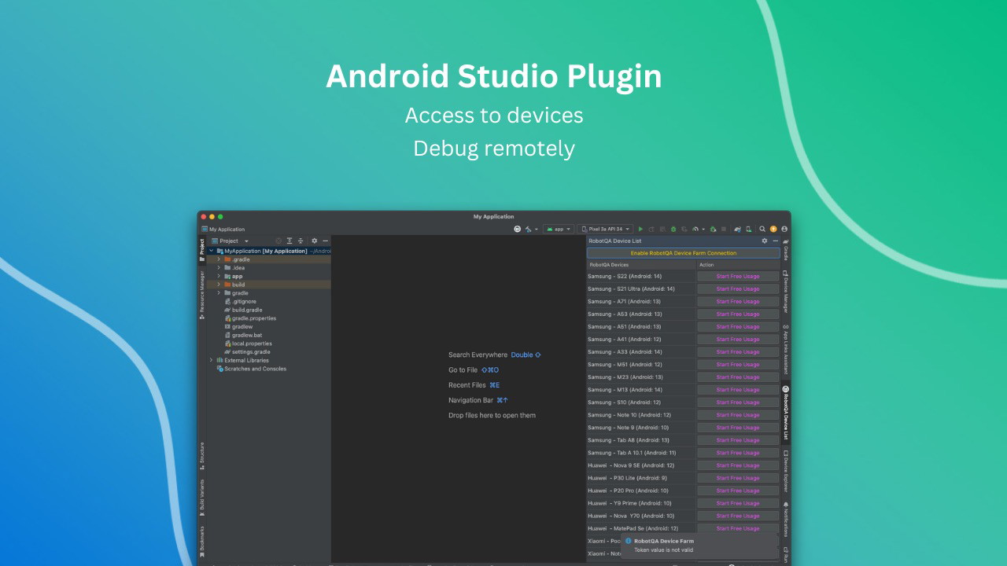The height and width of the screenshot is (566, 1007).
Task: Select build.gradle file in project tree
Action: tap(247, 310)
